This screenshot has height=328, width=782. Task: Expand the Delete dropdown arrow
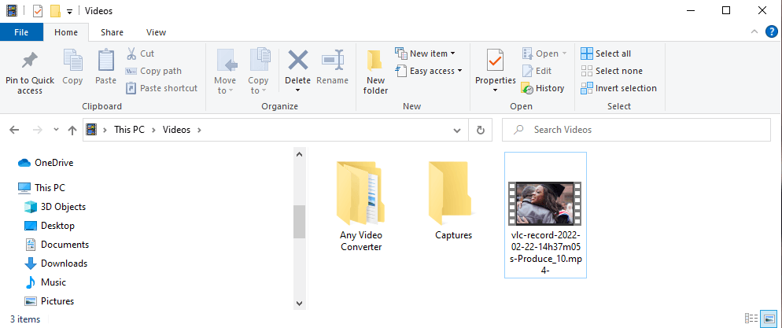coord(297,90)
